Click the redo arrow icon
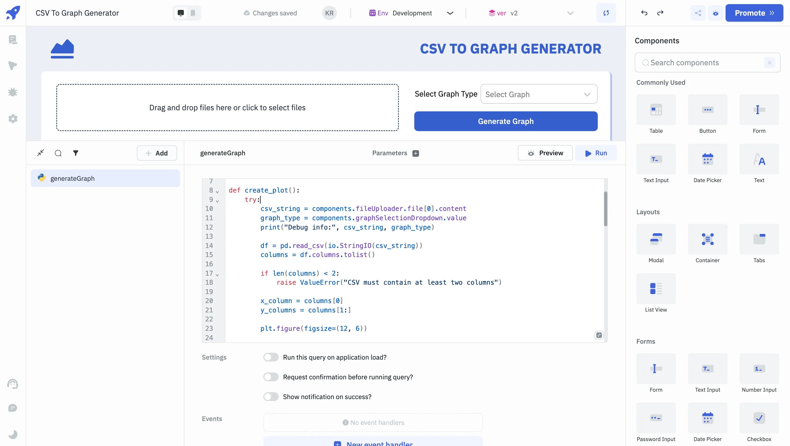The width and height of the screenshot is (790, 446). pyautogui.click(x=660, y=13)
